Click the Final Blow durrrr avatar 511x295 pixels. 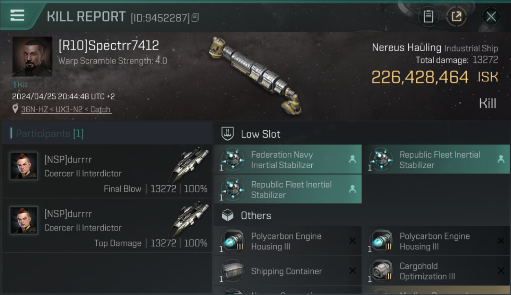[x=24, y=166]
